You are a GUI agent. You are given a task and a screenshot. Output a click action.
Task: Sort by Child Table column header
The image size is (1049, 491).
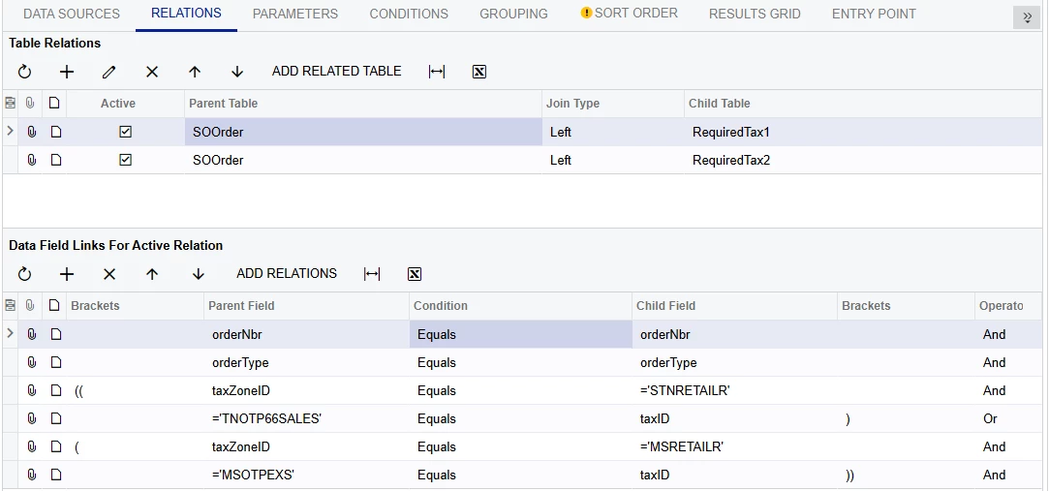click(x=863, y=103)
